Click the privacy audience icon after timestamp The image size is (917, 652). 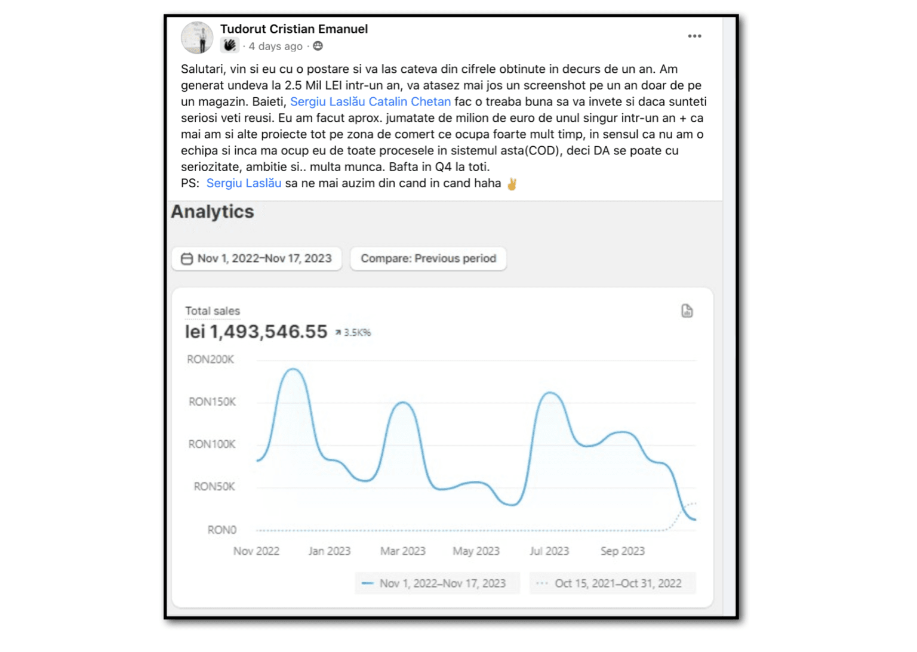click(317, 45)
